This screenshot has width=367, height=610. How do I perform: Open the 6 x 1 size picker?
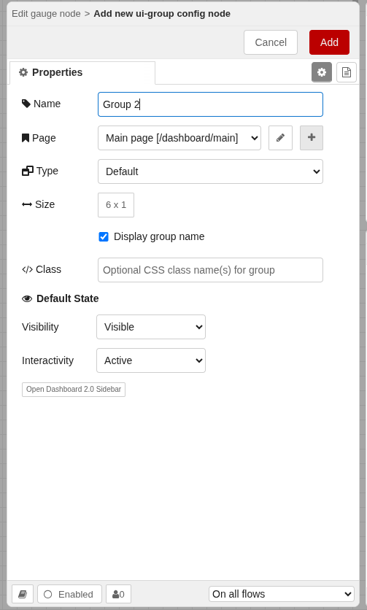[x=116, y=204]
